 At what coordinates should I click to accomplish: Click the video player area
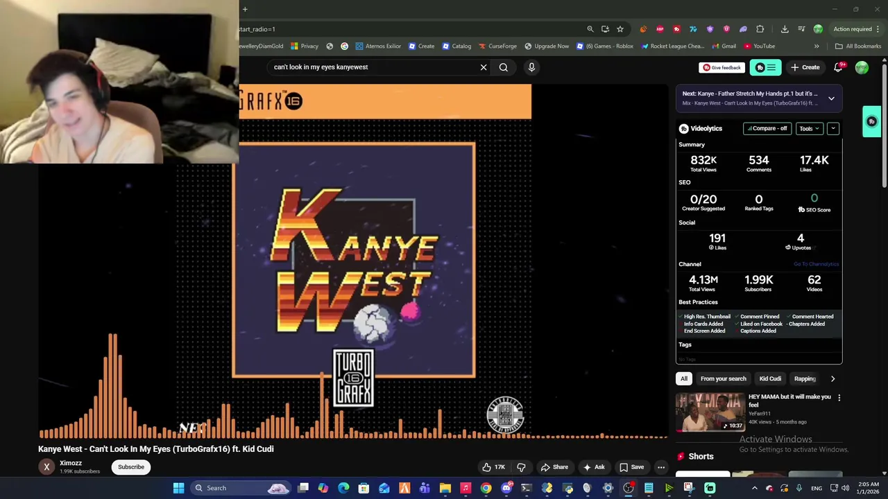[354, 262]
